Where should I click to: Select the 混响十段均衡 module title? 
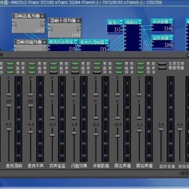pyautogui.click(x=63, y=21)
